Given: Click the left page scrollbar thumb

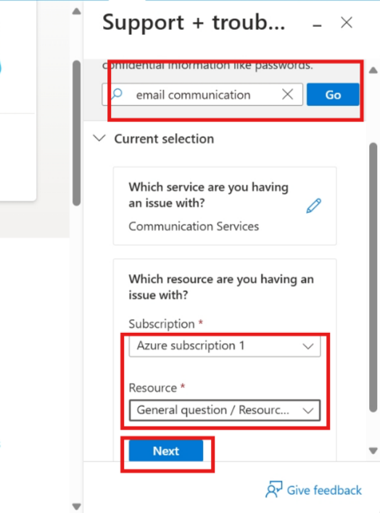Looking at the screenshot, I should (76, 133).
